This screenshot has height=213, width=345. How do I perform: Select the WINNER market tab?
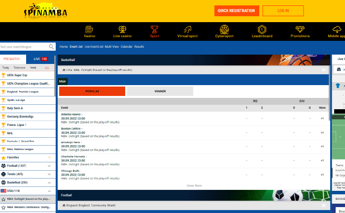point(160,91)
